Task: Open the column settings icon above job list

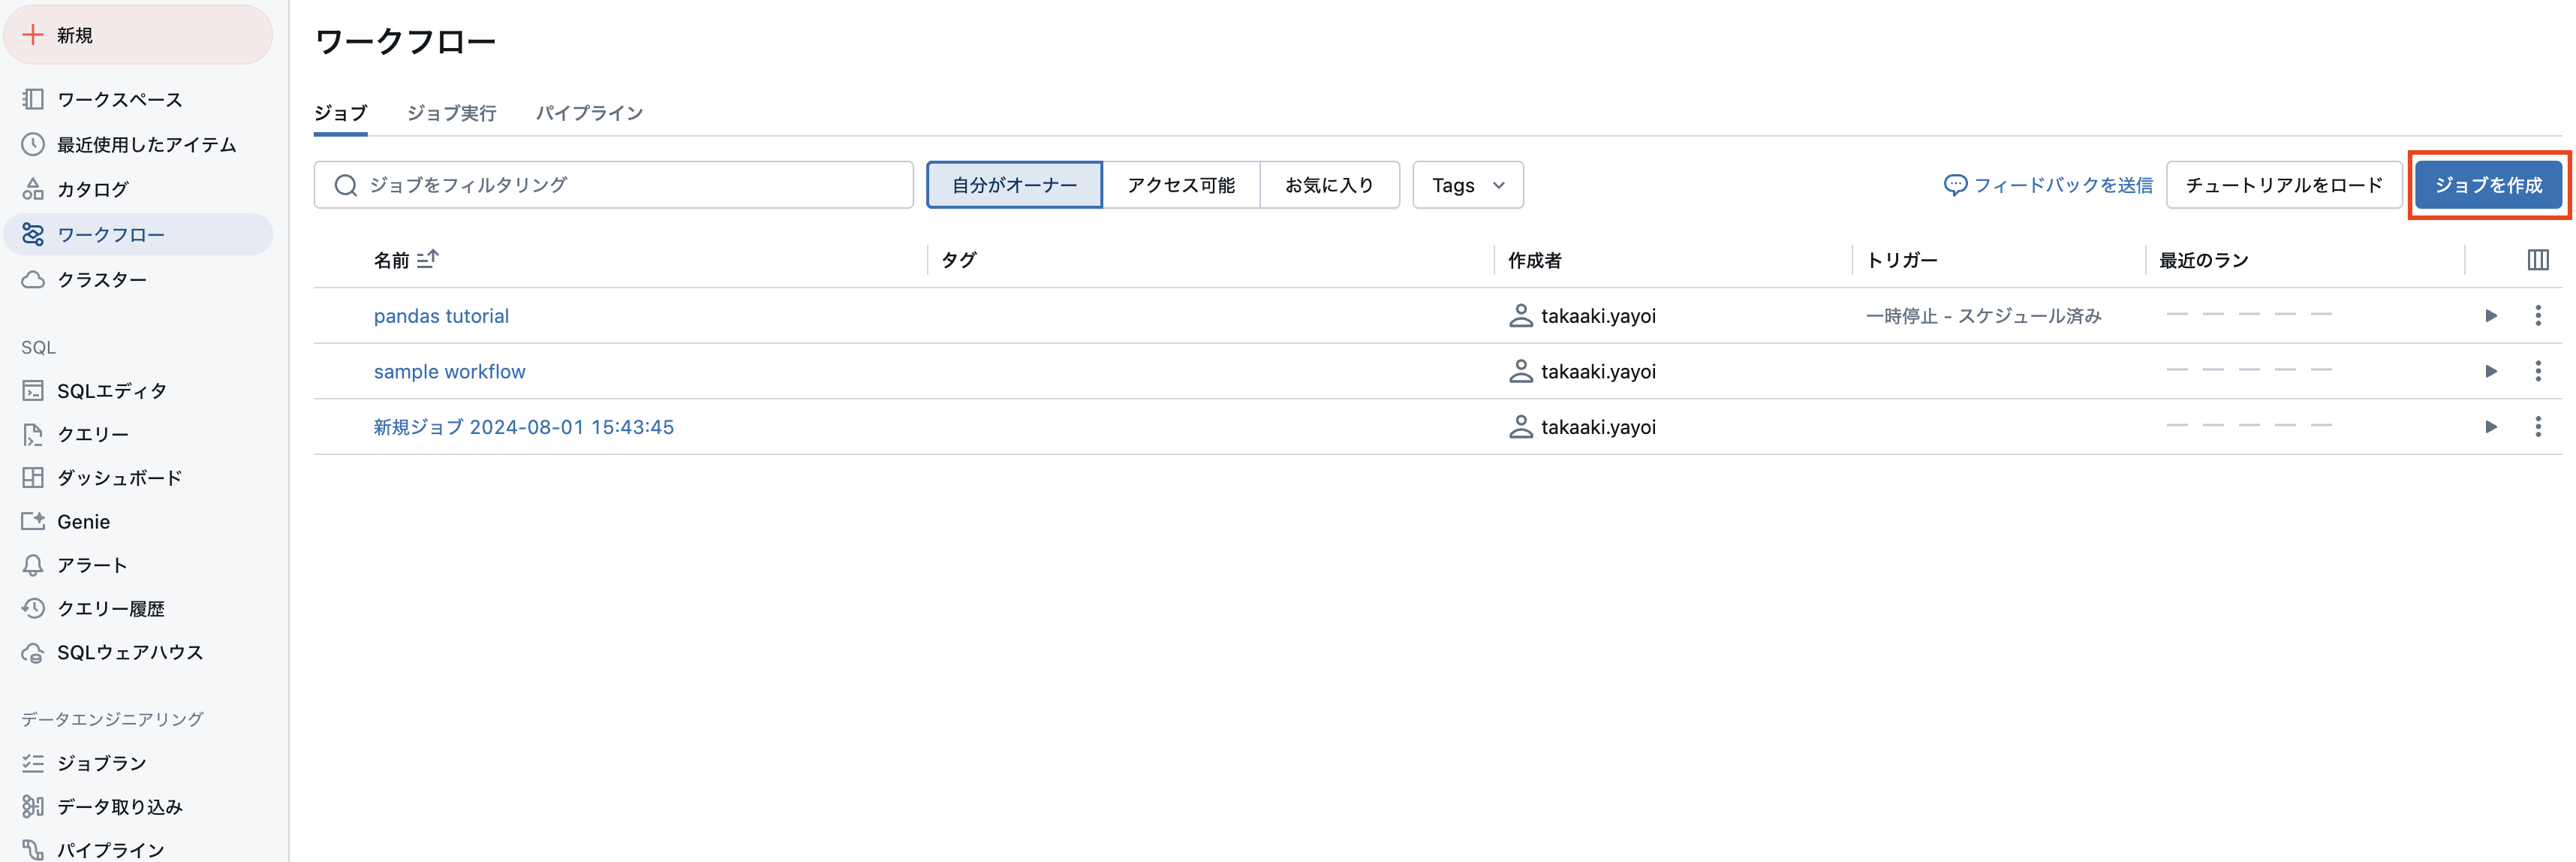Action: (x=2538, y=259)
